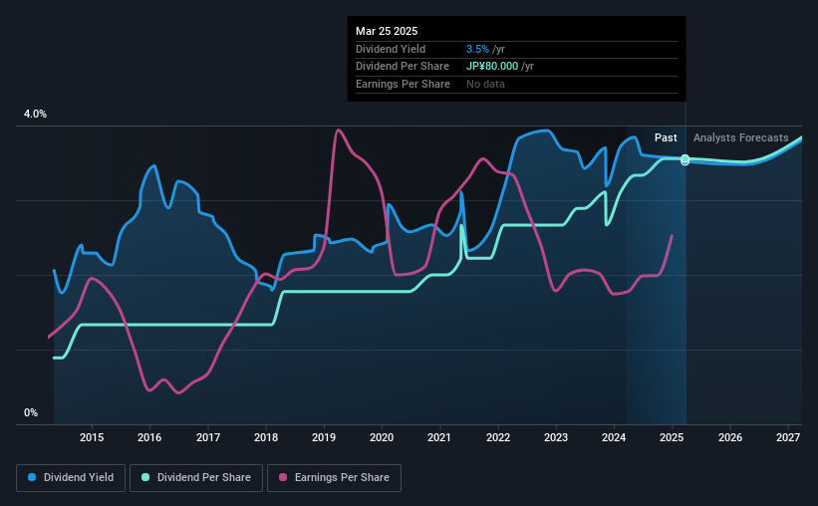Toggle the Dividend Per Share legend button
This screenshot has height=506, width=818.
pyautogui.click(x=196, y=478)
